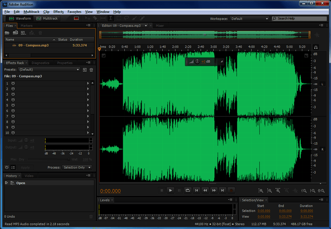Select the Time Selection tool
Screen dimensions: 331x229
tap(110, 18)
